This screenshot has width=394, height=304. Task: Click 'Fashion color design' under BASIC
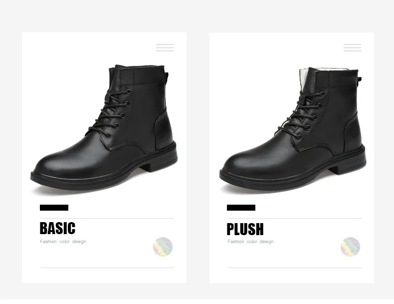63,242
